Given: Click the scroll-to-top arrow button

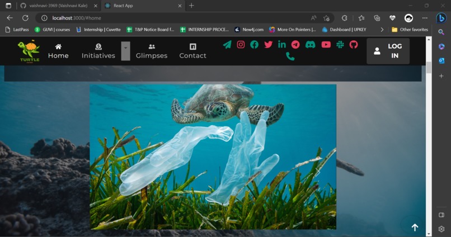Looking at the screenshot, I should coord(415,227).
